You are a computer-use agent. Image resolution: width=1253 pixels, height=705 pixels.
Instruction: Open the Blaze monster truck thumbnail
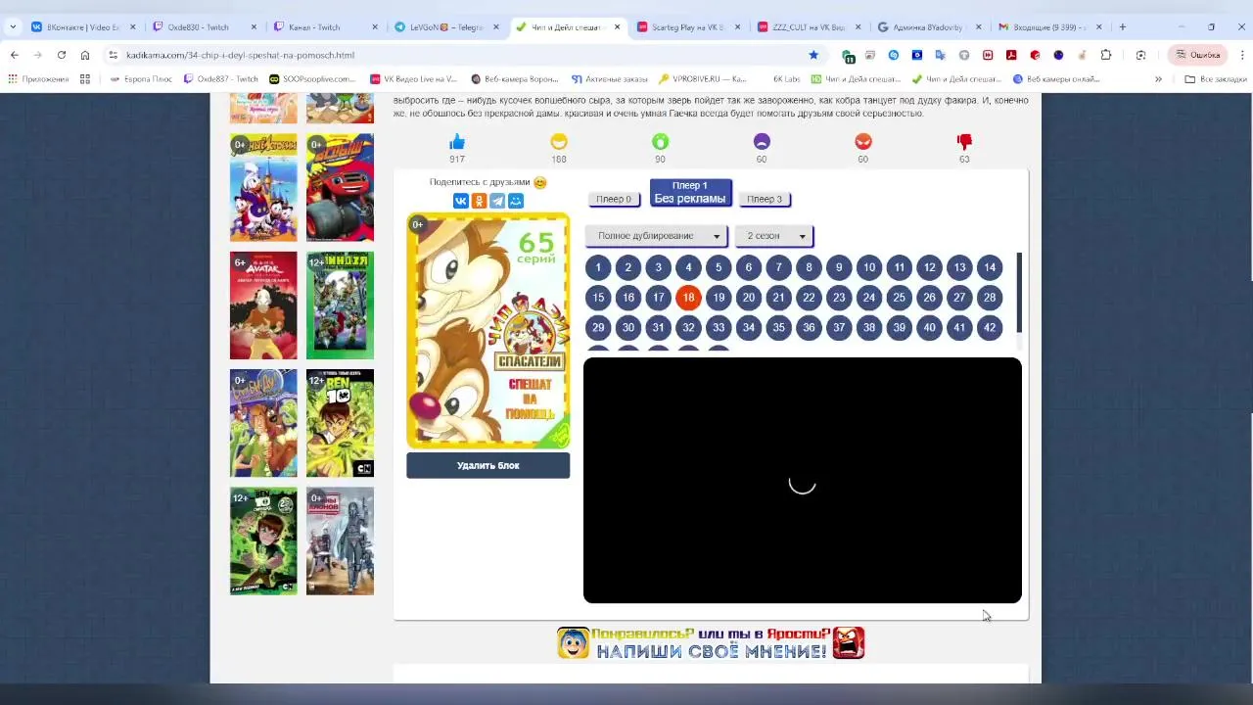click(x=340, y=187)
